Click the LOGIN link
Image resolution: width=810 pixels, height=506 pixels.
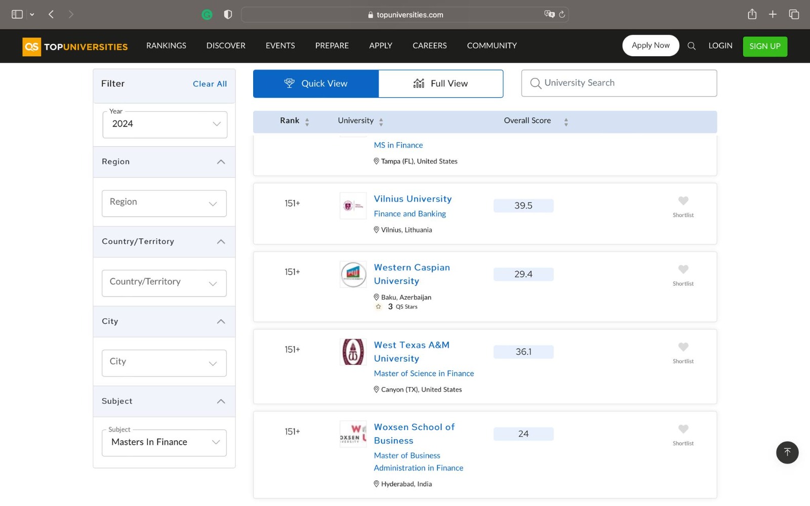[720, 46]
